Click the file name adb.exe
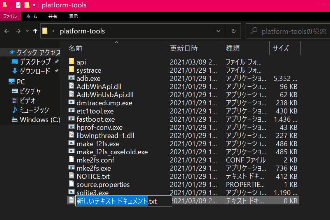The image size is (330, 220). tap(88, 79)
